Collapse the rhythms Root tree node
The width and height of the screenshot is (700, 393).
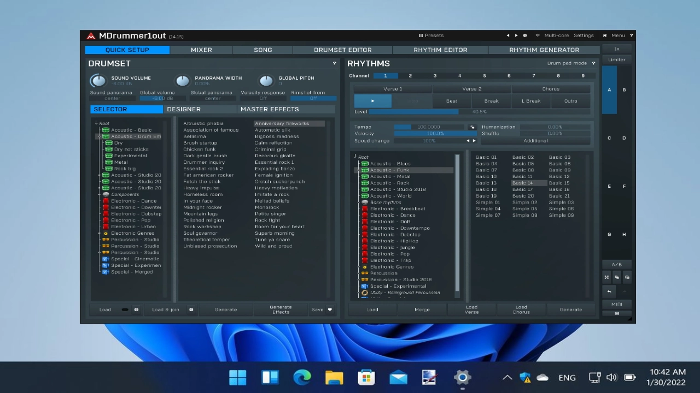(x=355, y=157)
